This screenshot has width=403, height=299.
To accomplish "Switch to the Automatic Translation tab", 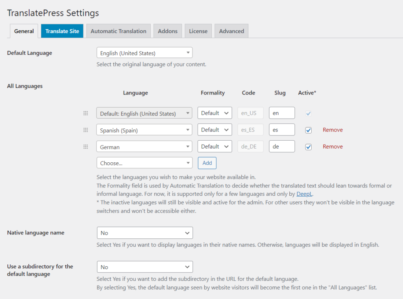I will (118, 31).
